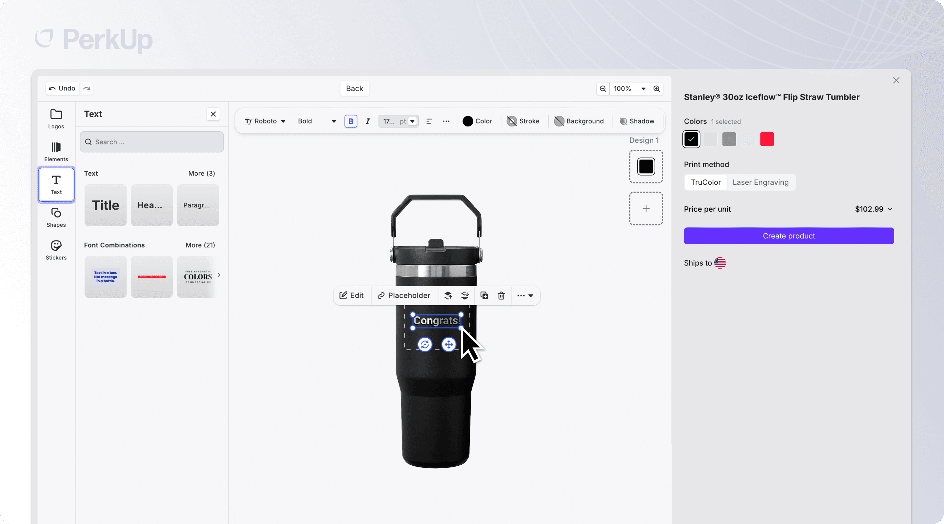Viewport: 944px width, 524px height.
Task: Open the Logos panel
Action: [x=56, y=119]
